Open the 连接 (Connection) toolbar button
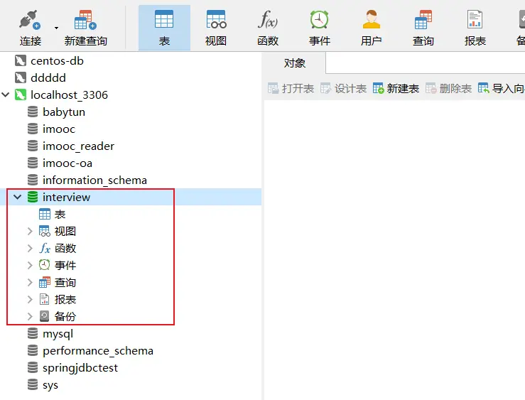 click(30, 28)
